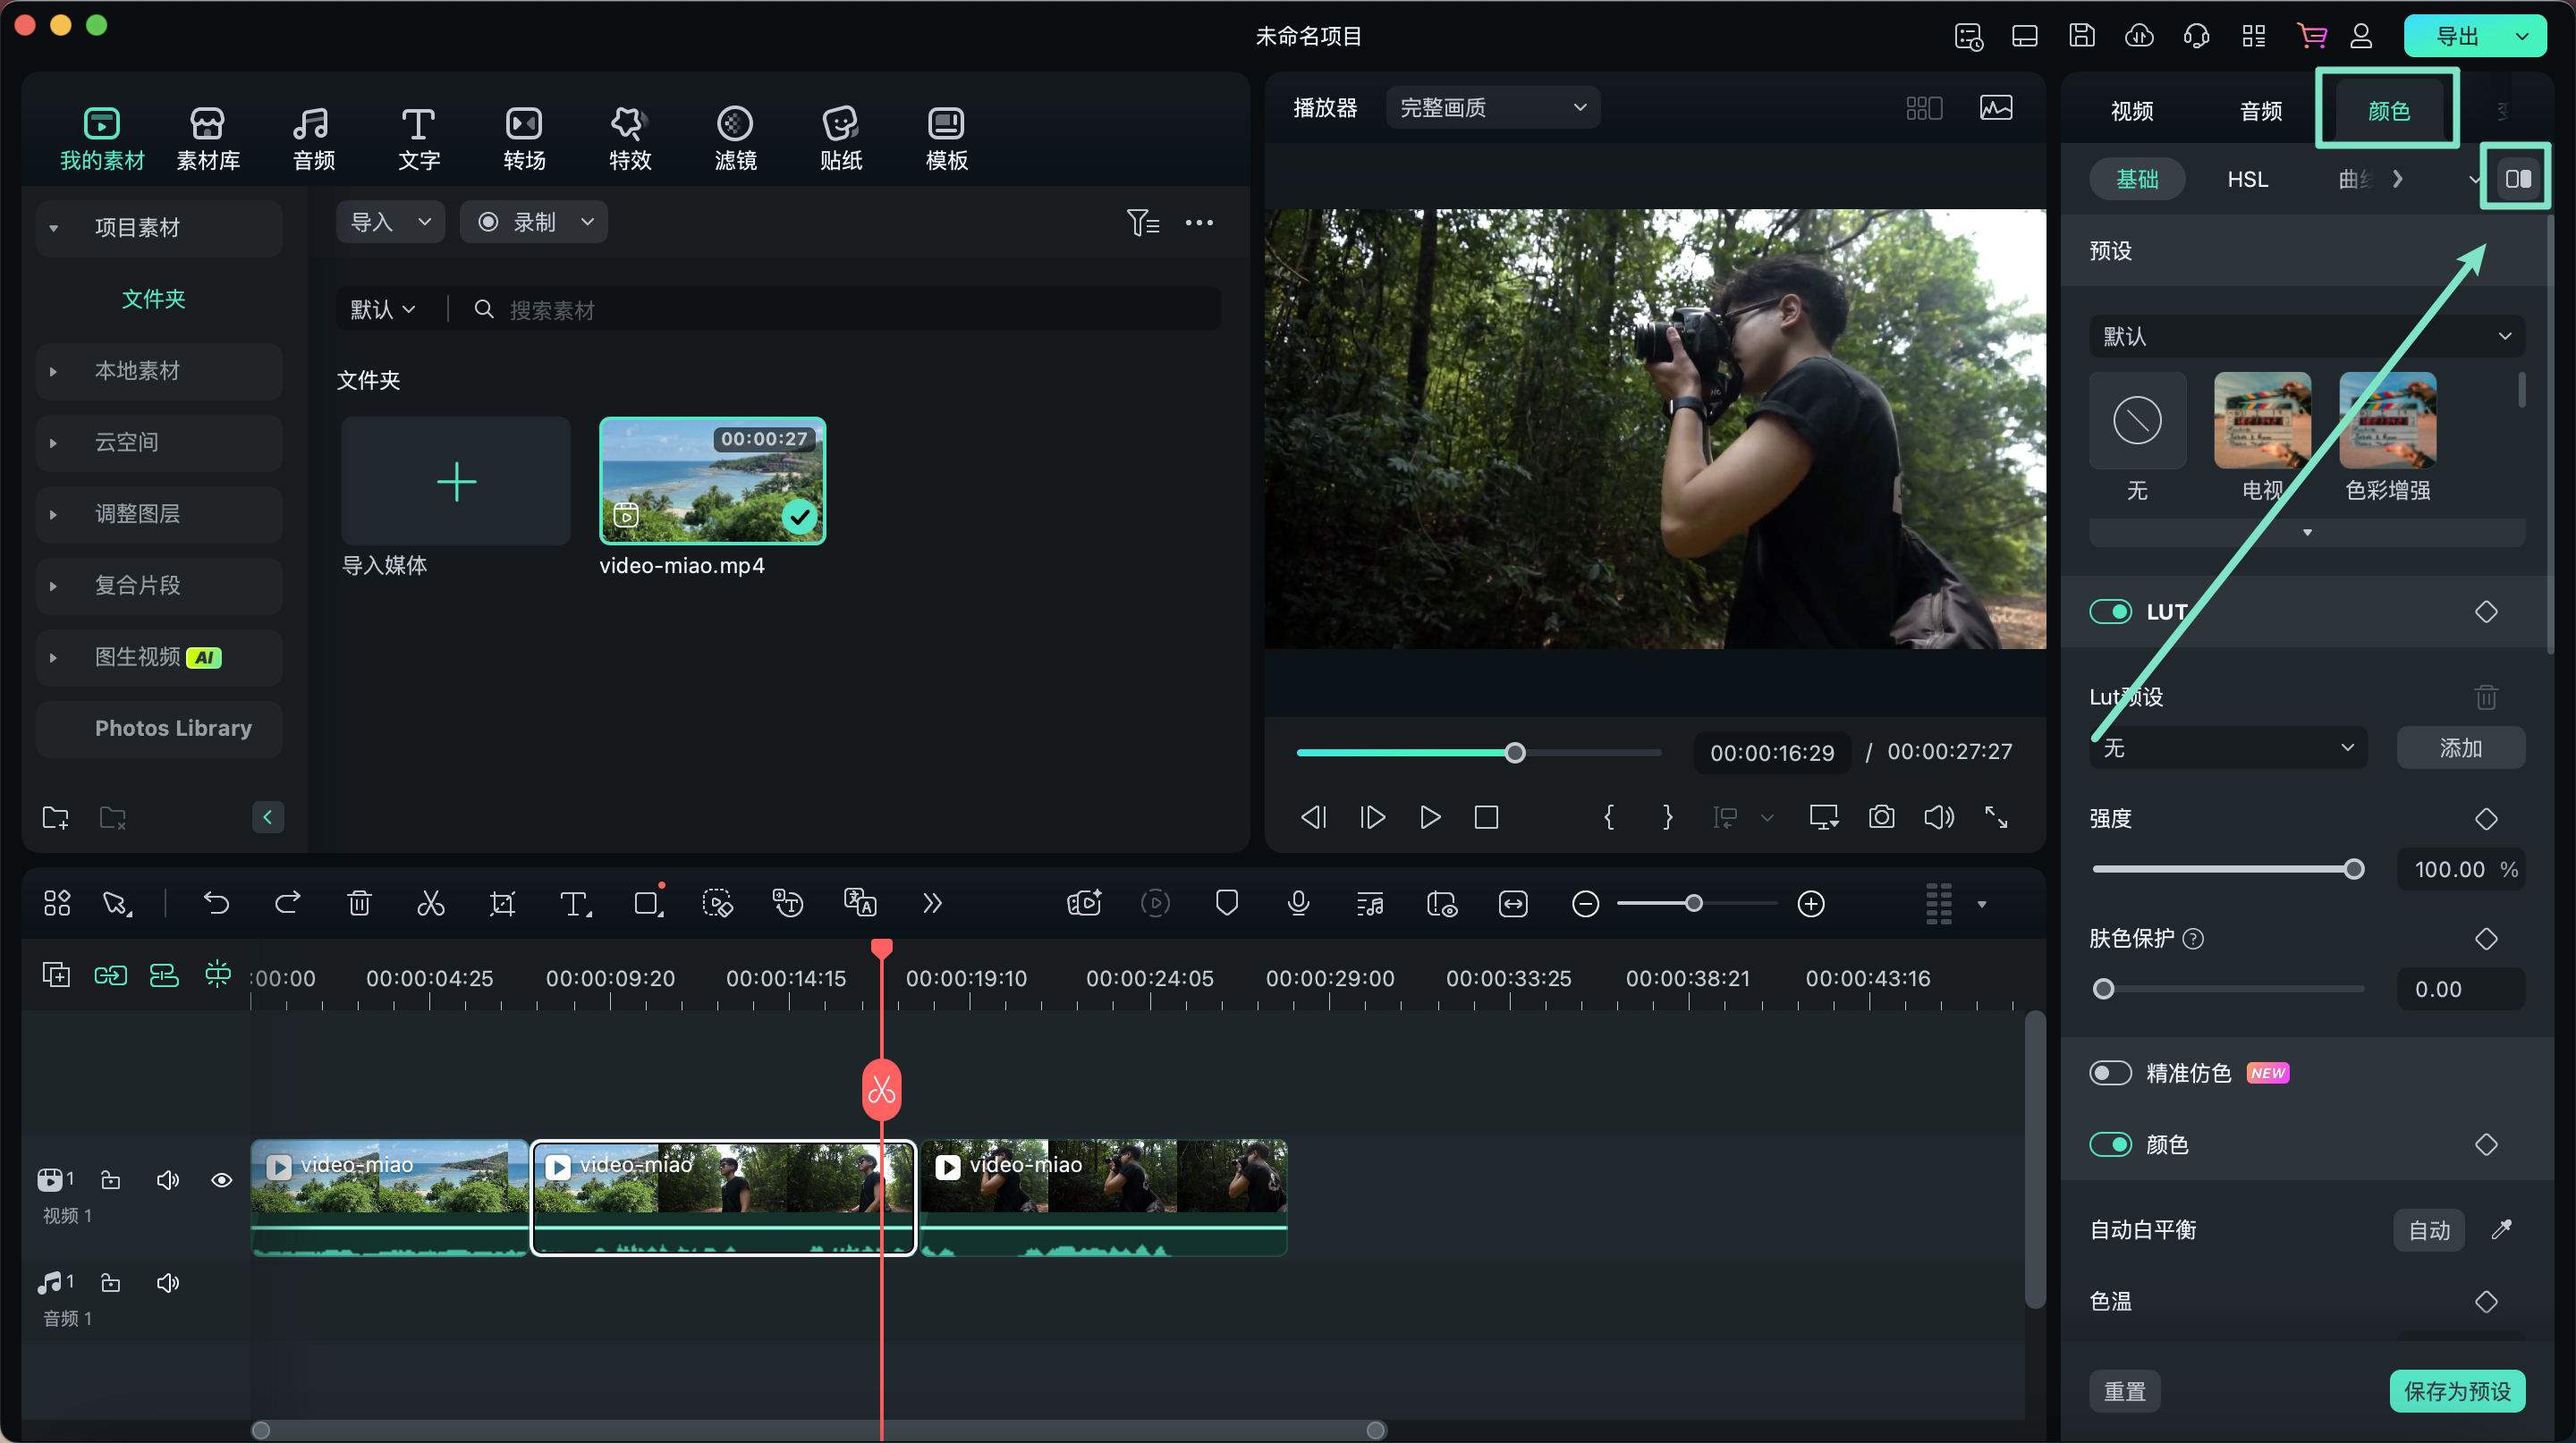The width and height of the screenshot is (2576, 1443).
Task: Click the 导出 export button
Action: 2456,36
